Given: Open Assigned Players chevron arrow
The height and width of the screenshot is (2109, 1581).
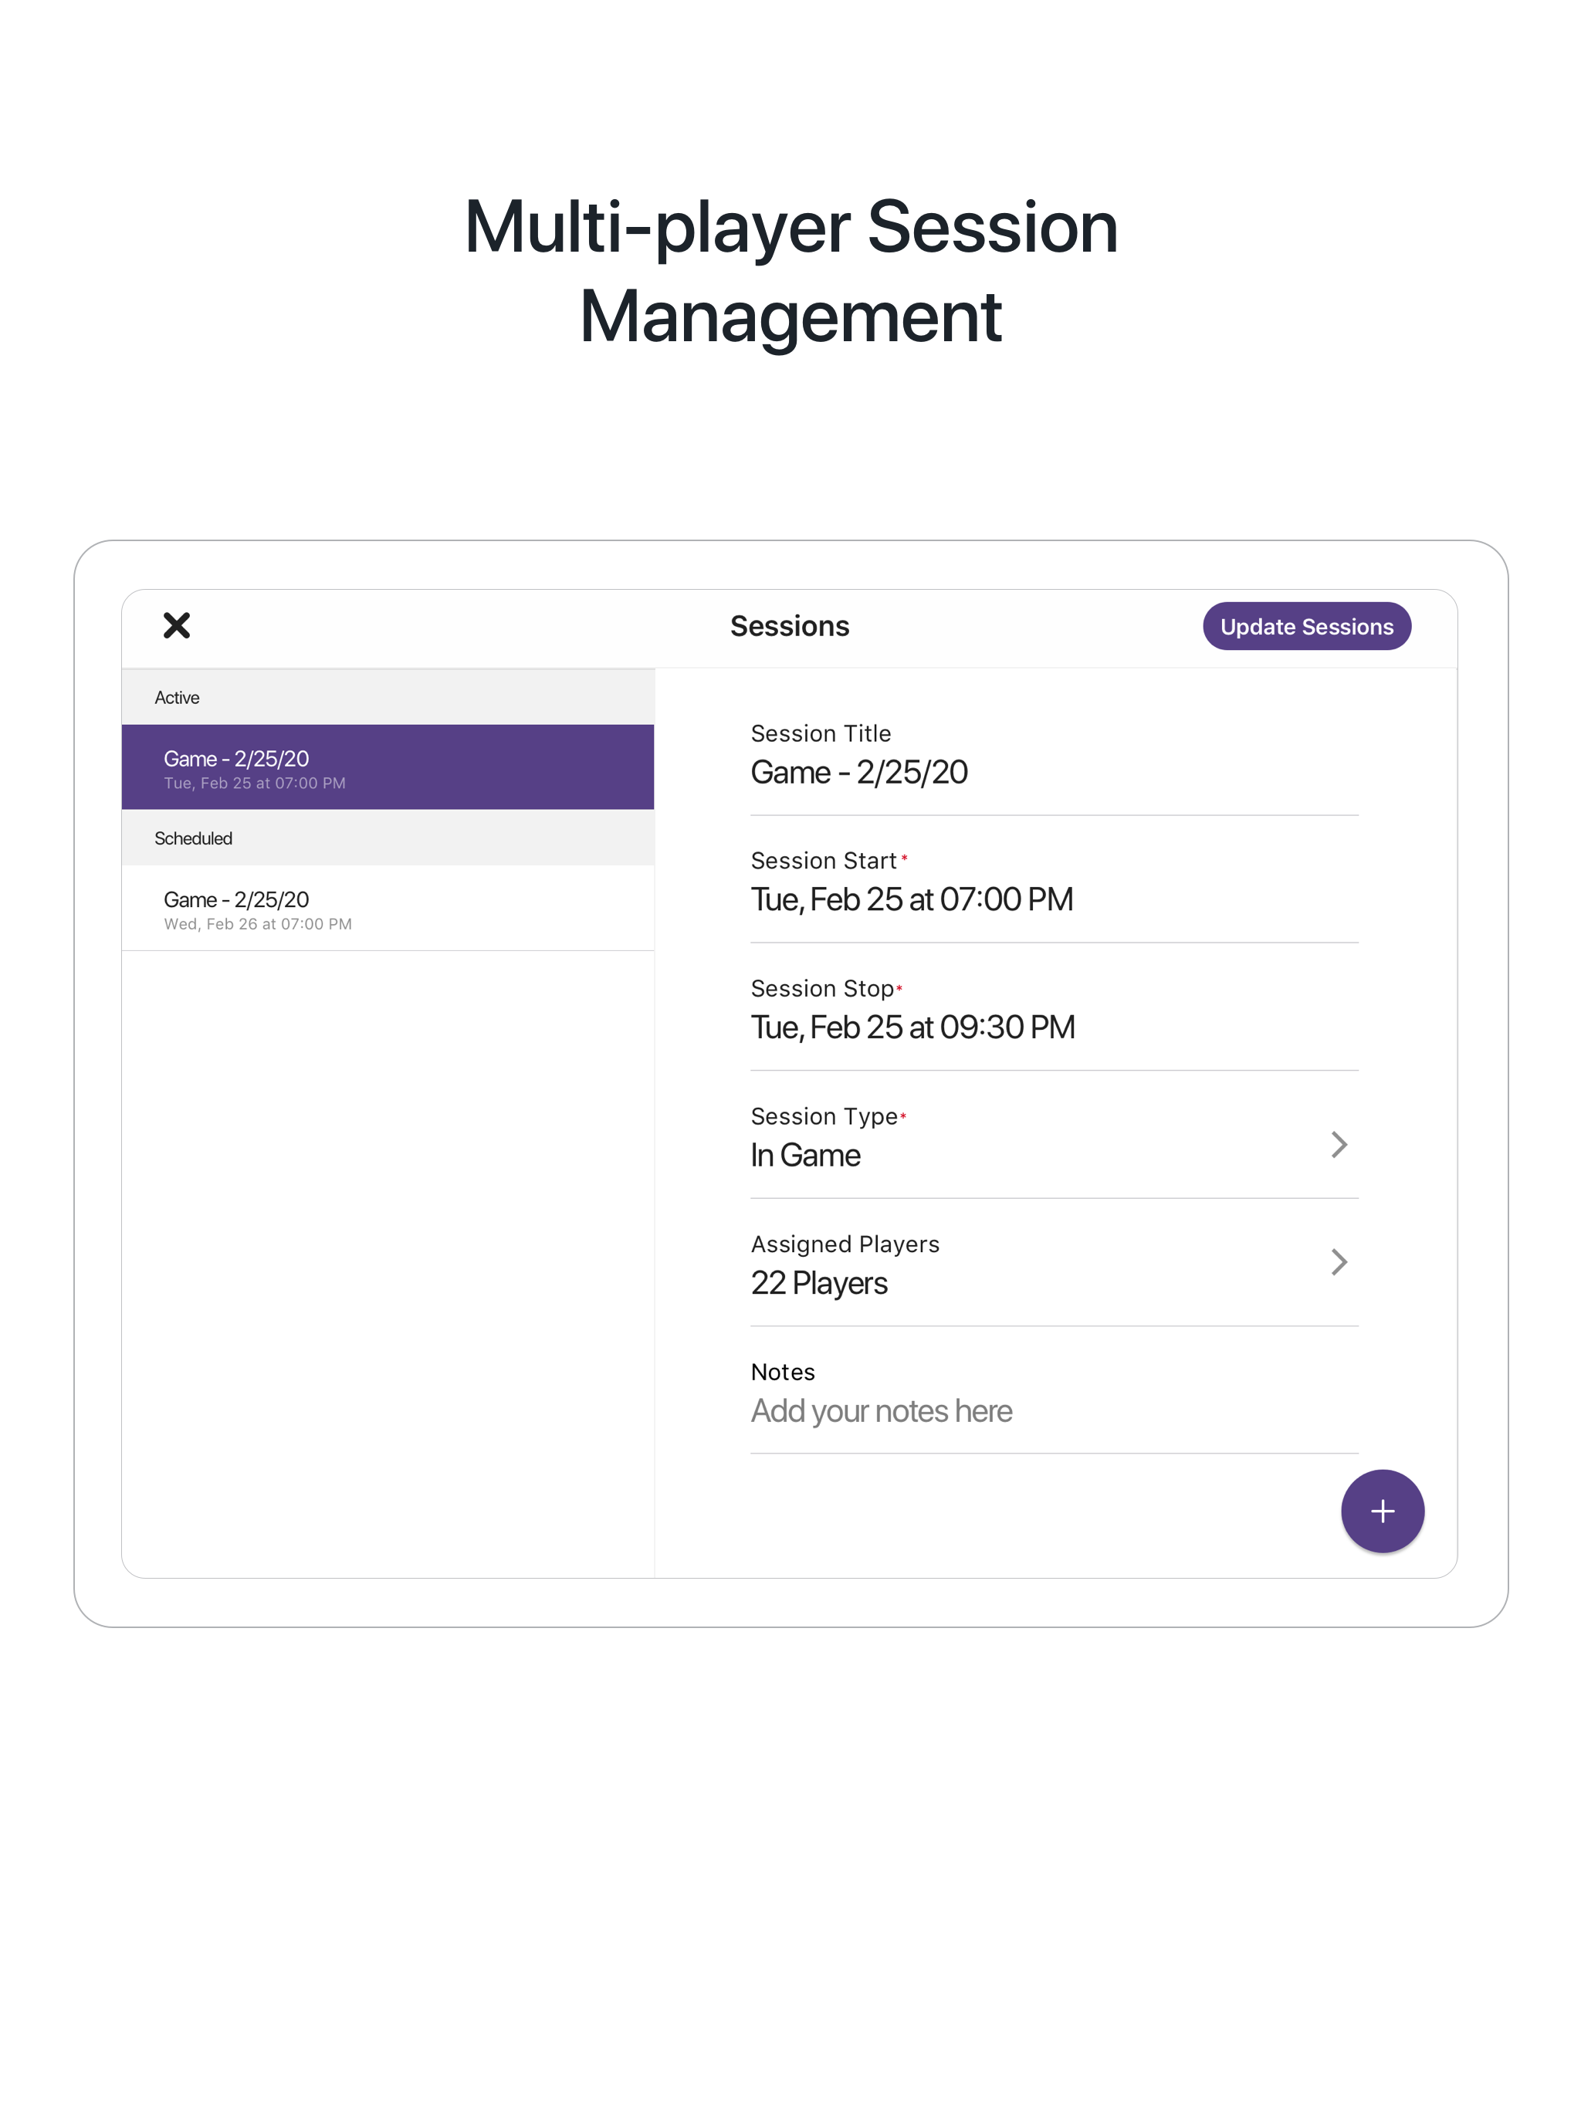Looking at the screenshot, I should [1339, 1262].
